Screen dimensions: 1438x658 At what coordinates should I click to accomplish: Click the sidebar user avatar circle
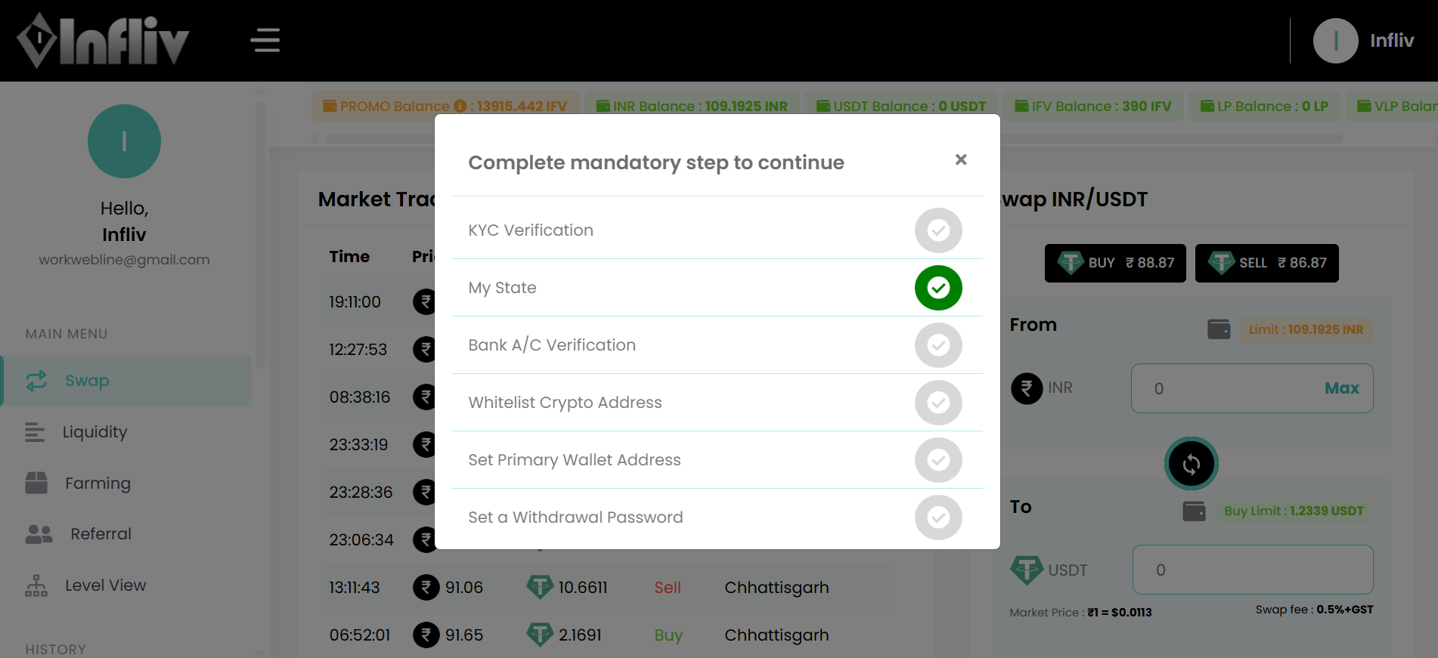[124, 141]
